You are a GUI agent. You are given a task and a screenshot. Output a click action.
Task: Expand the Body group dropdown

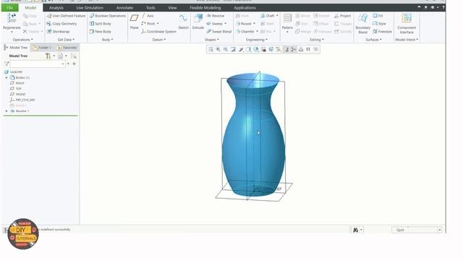click(107, 40)
